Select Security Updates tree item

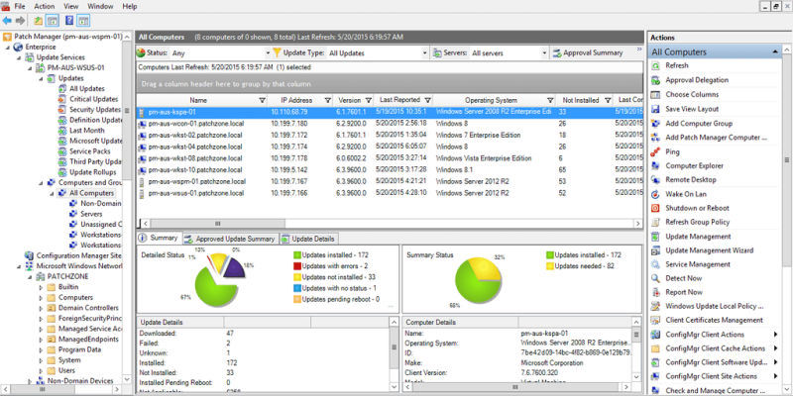pos(95,110)
